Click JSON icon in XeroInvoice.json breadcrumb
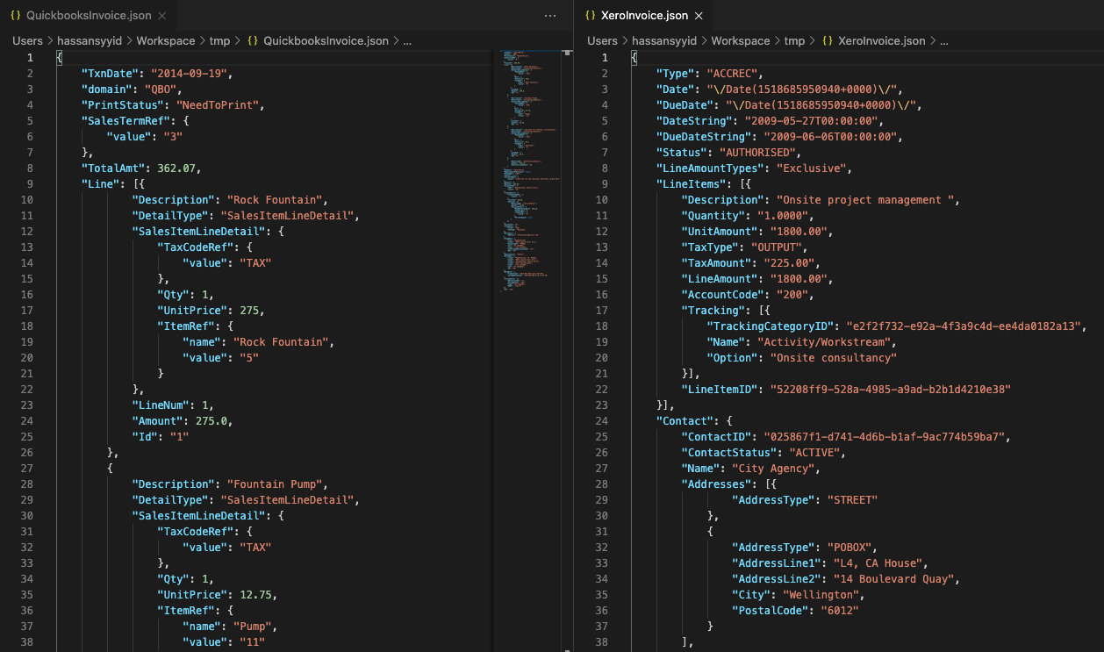The width and height of the screenshot is (1104, 652). pyautogui.click(x=828, y=41)
